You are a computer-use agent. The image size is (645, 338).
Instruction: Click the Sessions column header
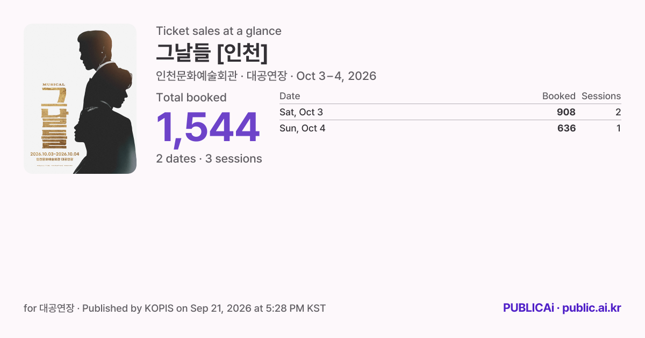coord(601,96)
